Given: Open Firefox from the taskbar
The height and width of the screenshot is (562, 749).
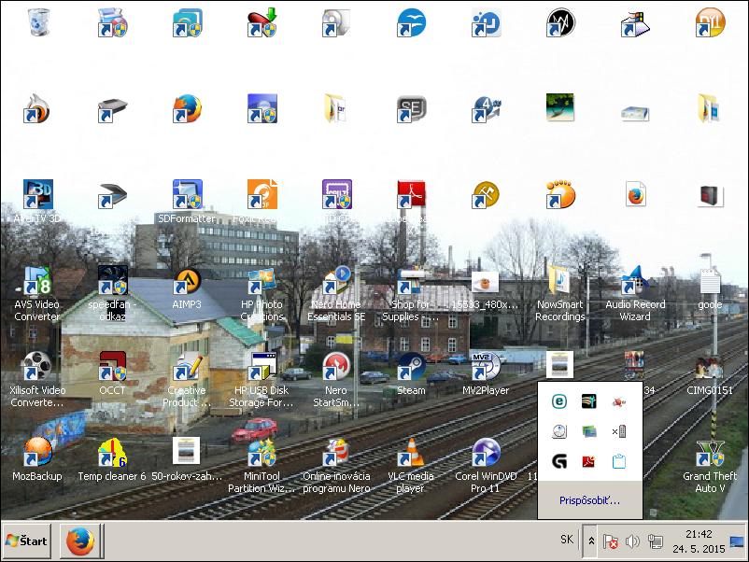Looking at the screenshot, I should (81, 541).
